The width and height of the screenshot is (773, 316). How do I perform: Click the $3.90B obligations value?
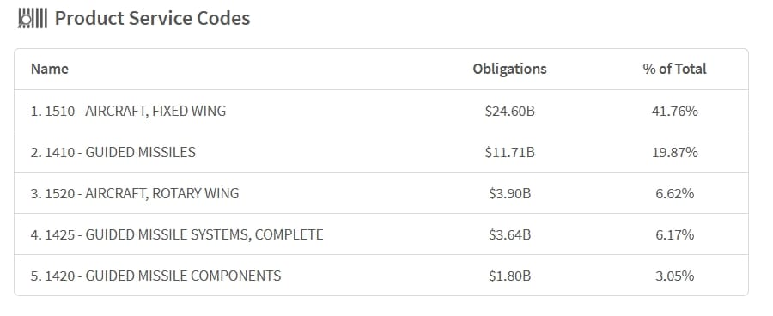509,193
